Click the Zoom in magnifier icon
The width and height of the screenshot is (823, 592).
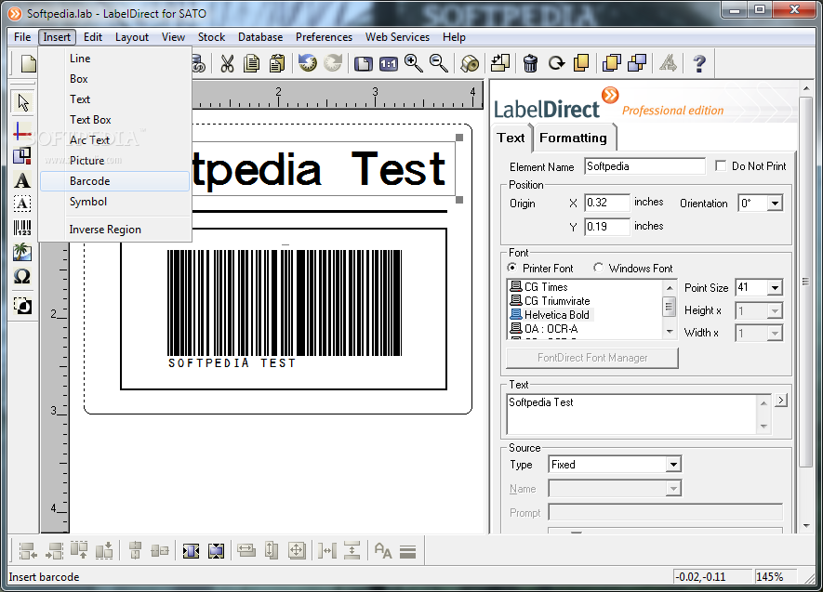(x=414, y=63)
